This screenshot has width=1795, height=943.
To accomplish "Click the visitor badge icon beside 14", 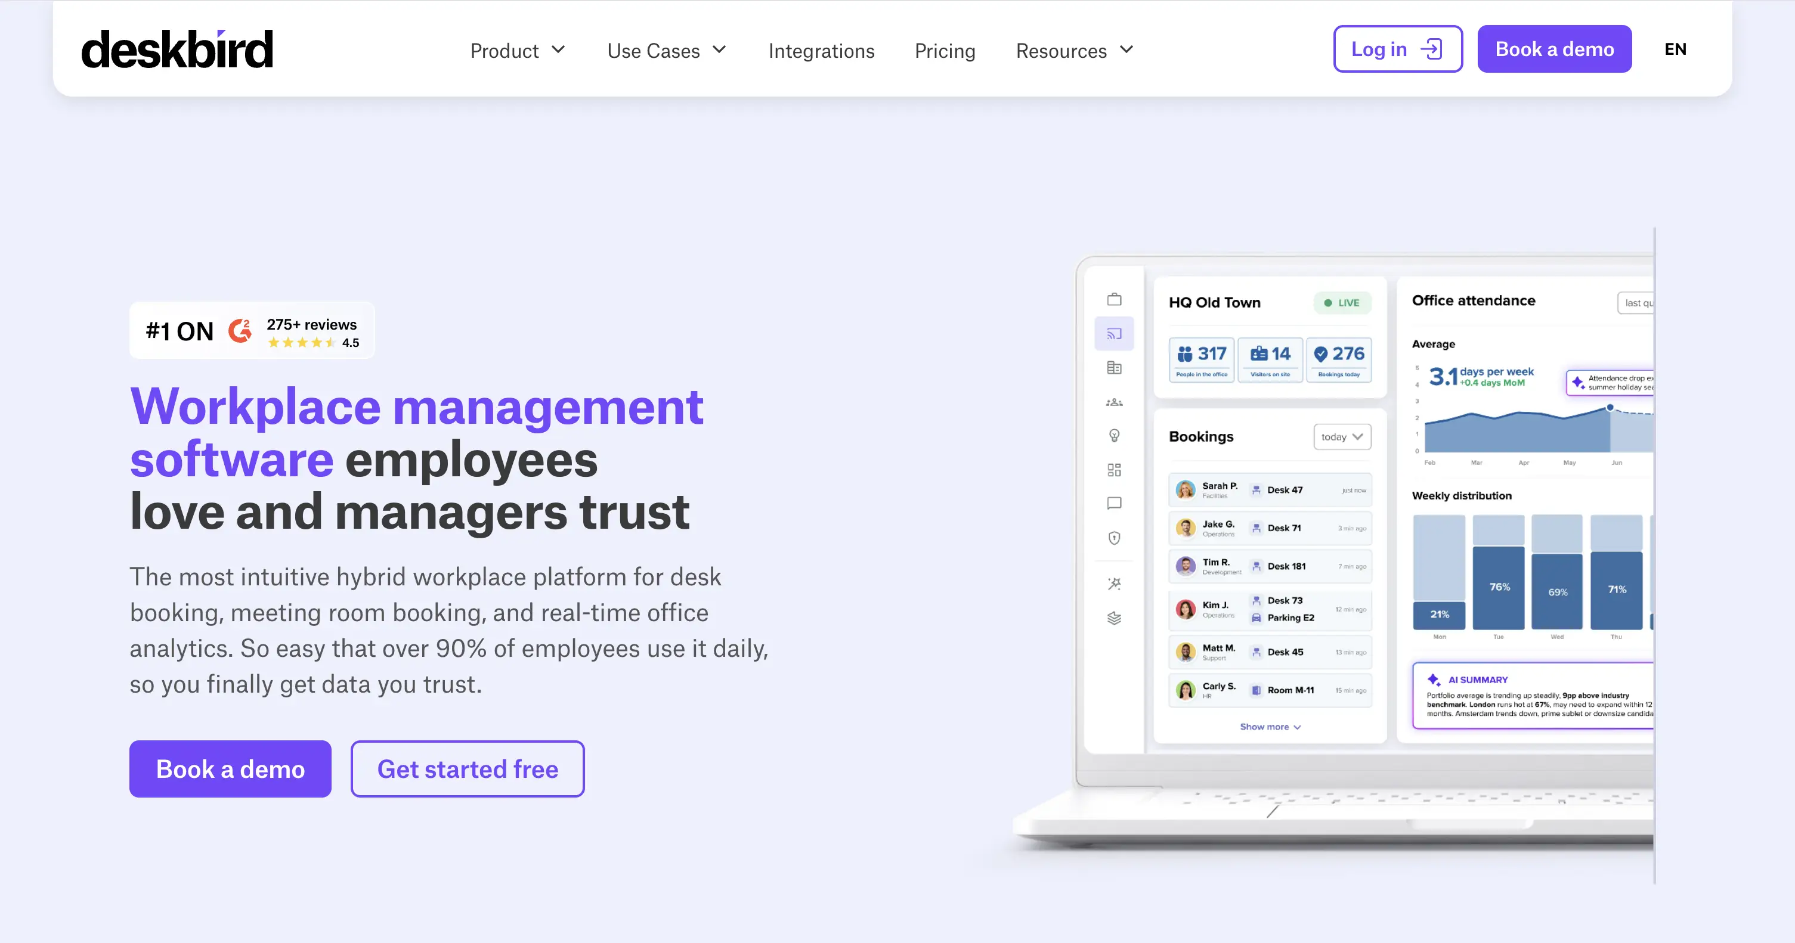I will pyautogui.click(x=1258, y=354).
